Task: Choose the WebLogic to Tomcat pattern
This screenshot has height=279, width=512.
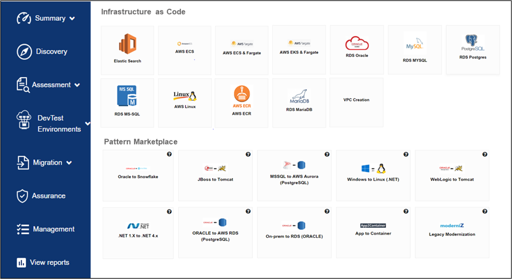Action: tap(452, 175)
